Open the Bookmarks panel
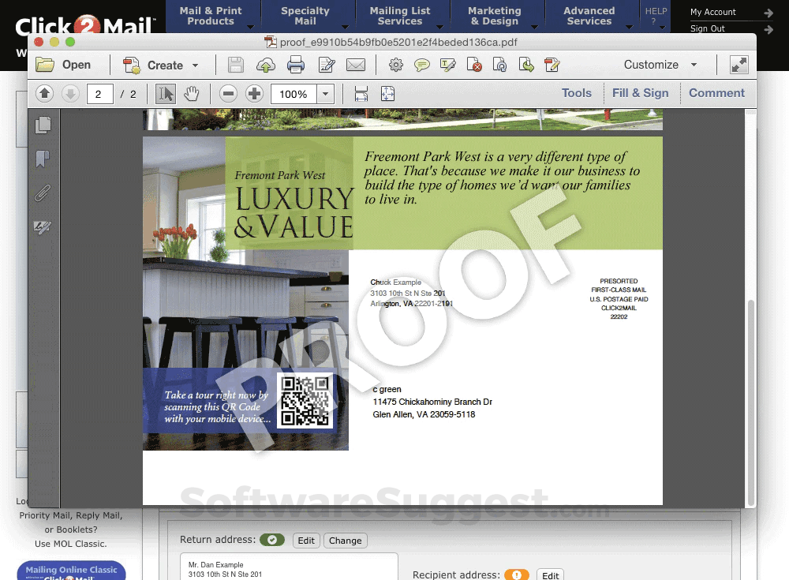This screenshot has width=789, height=580. pos(43,159)
